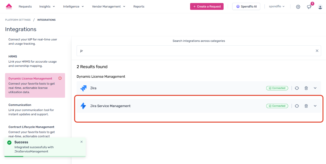Click the warning icon on Dynamic License Management
This screenshot has height=164, width=326.
tap(60, 78)
